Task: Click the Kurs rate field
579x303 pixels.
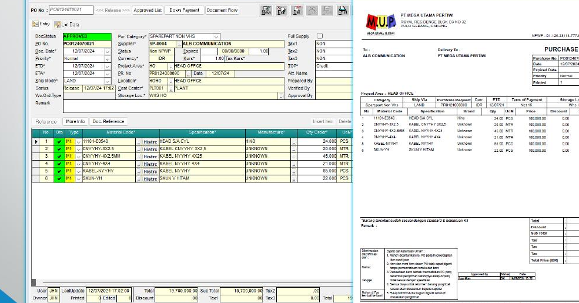Action: pyautogui.click(x=212, y=59)
